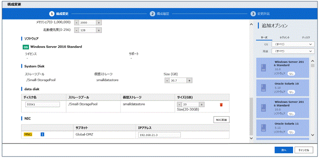Click the 次へ button
This screenshot has width=320, height=159.
click(x=284, y=150)
